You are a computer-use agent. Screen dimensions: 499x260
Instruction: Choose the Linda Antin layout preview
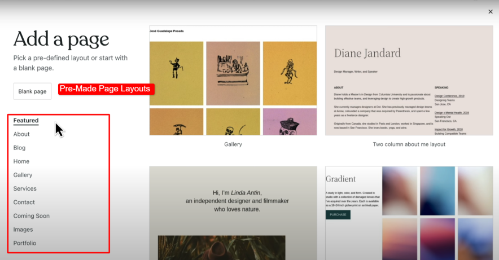point(233,213)
